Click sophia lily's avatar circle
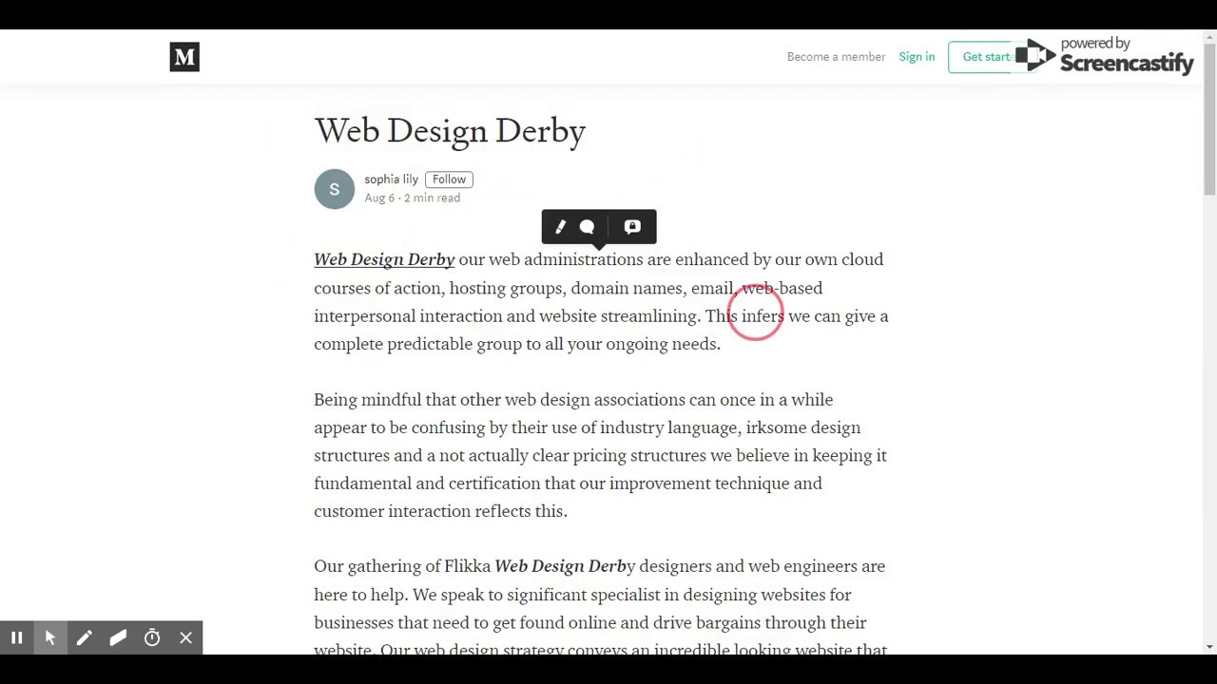This screenshot has height=684, width=1217. tap(334, 188)
